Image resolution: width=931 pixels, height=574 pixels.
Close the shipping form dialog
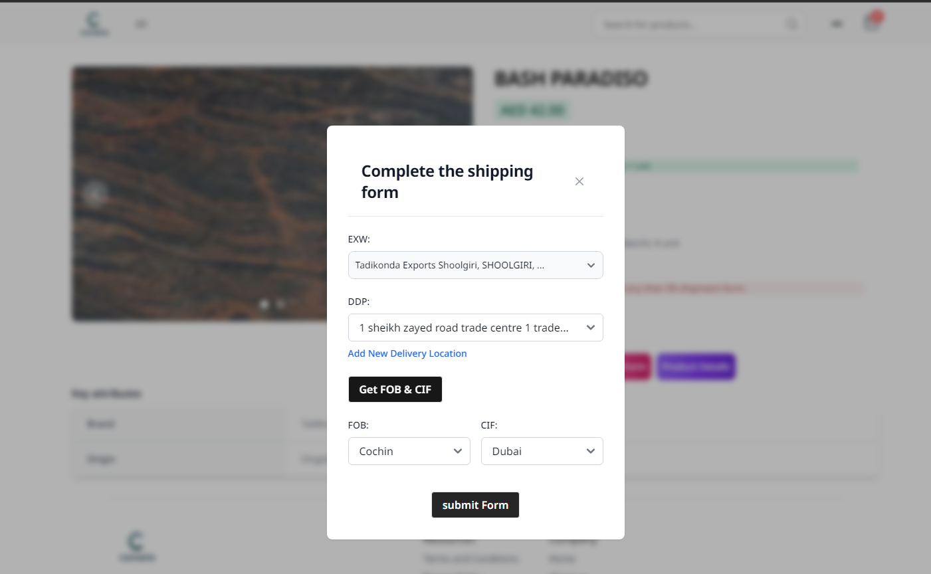tap(579, 181)
